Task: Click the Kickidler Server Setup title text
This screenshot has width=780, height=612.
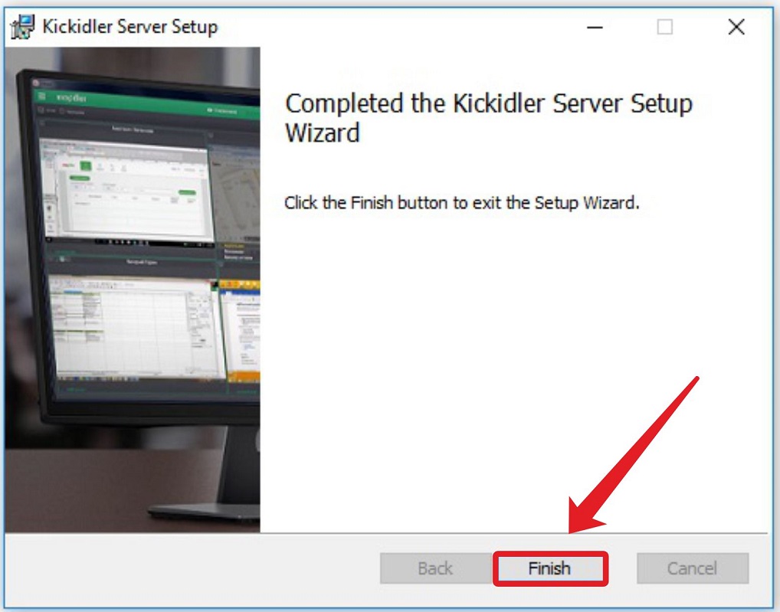Action: pos(129,26)
